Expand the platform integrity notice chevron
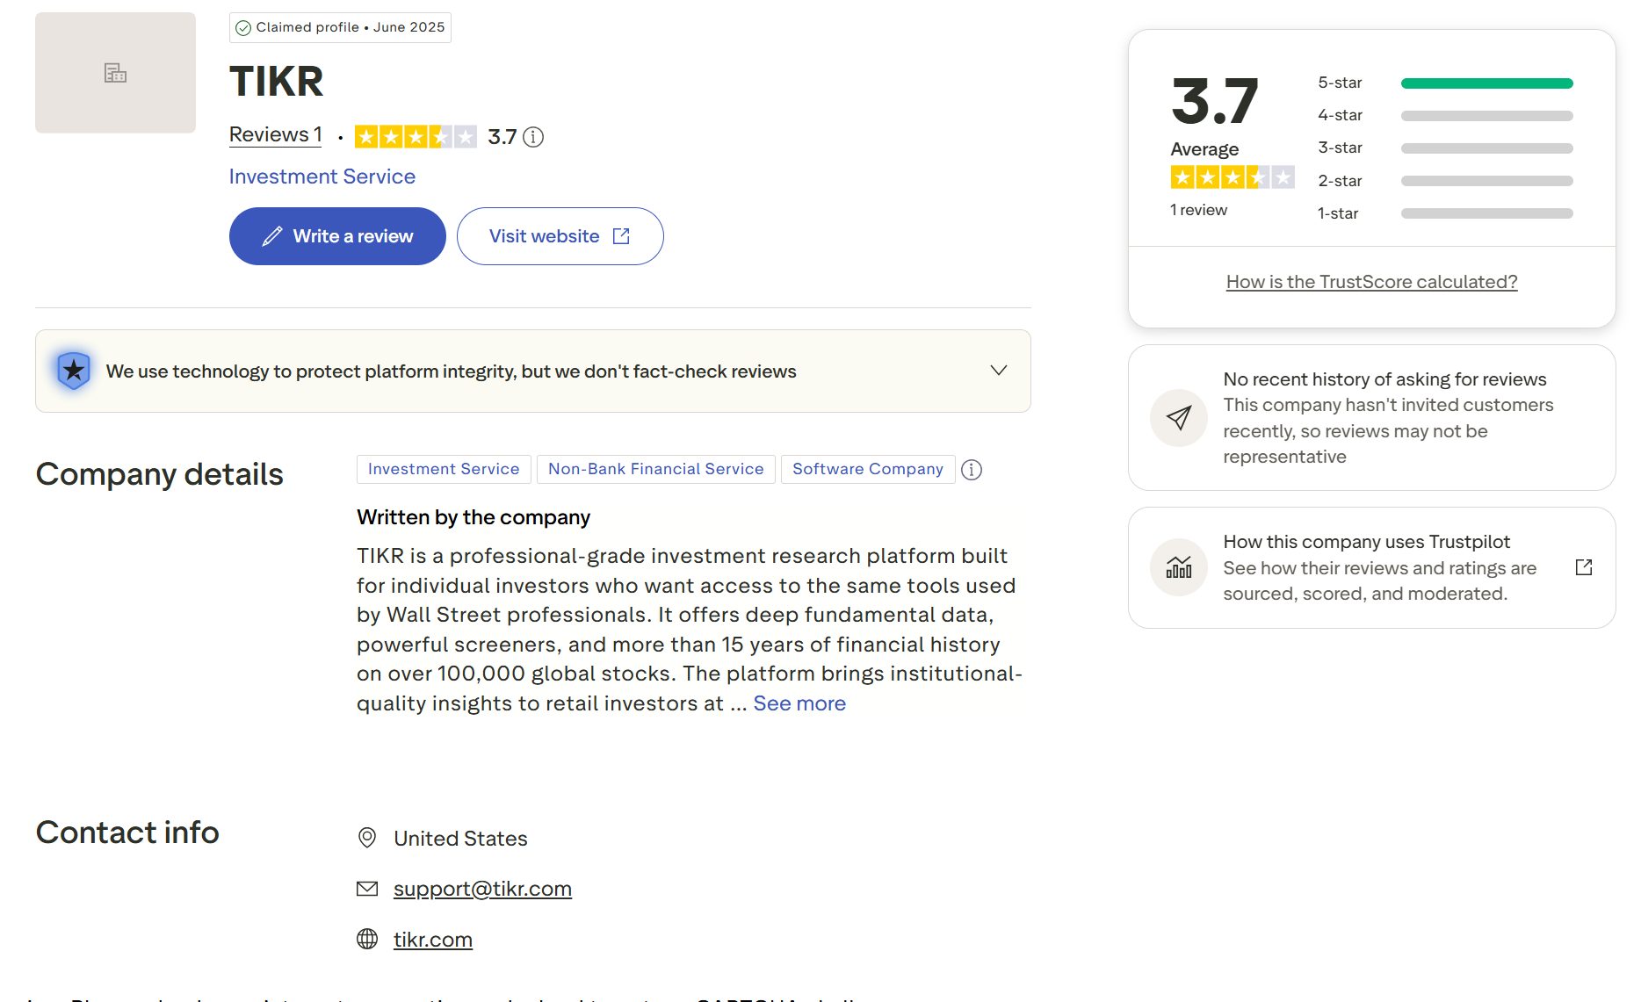 999,371
